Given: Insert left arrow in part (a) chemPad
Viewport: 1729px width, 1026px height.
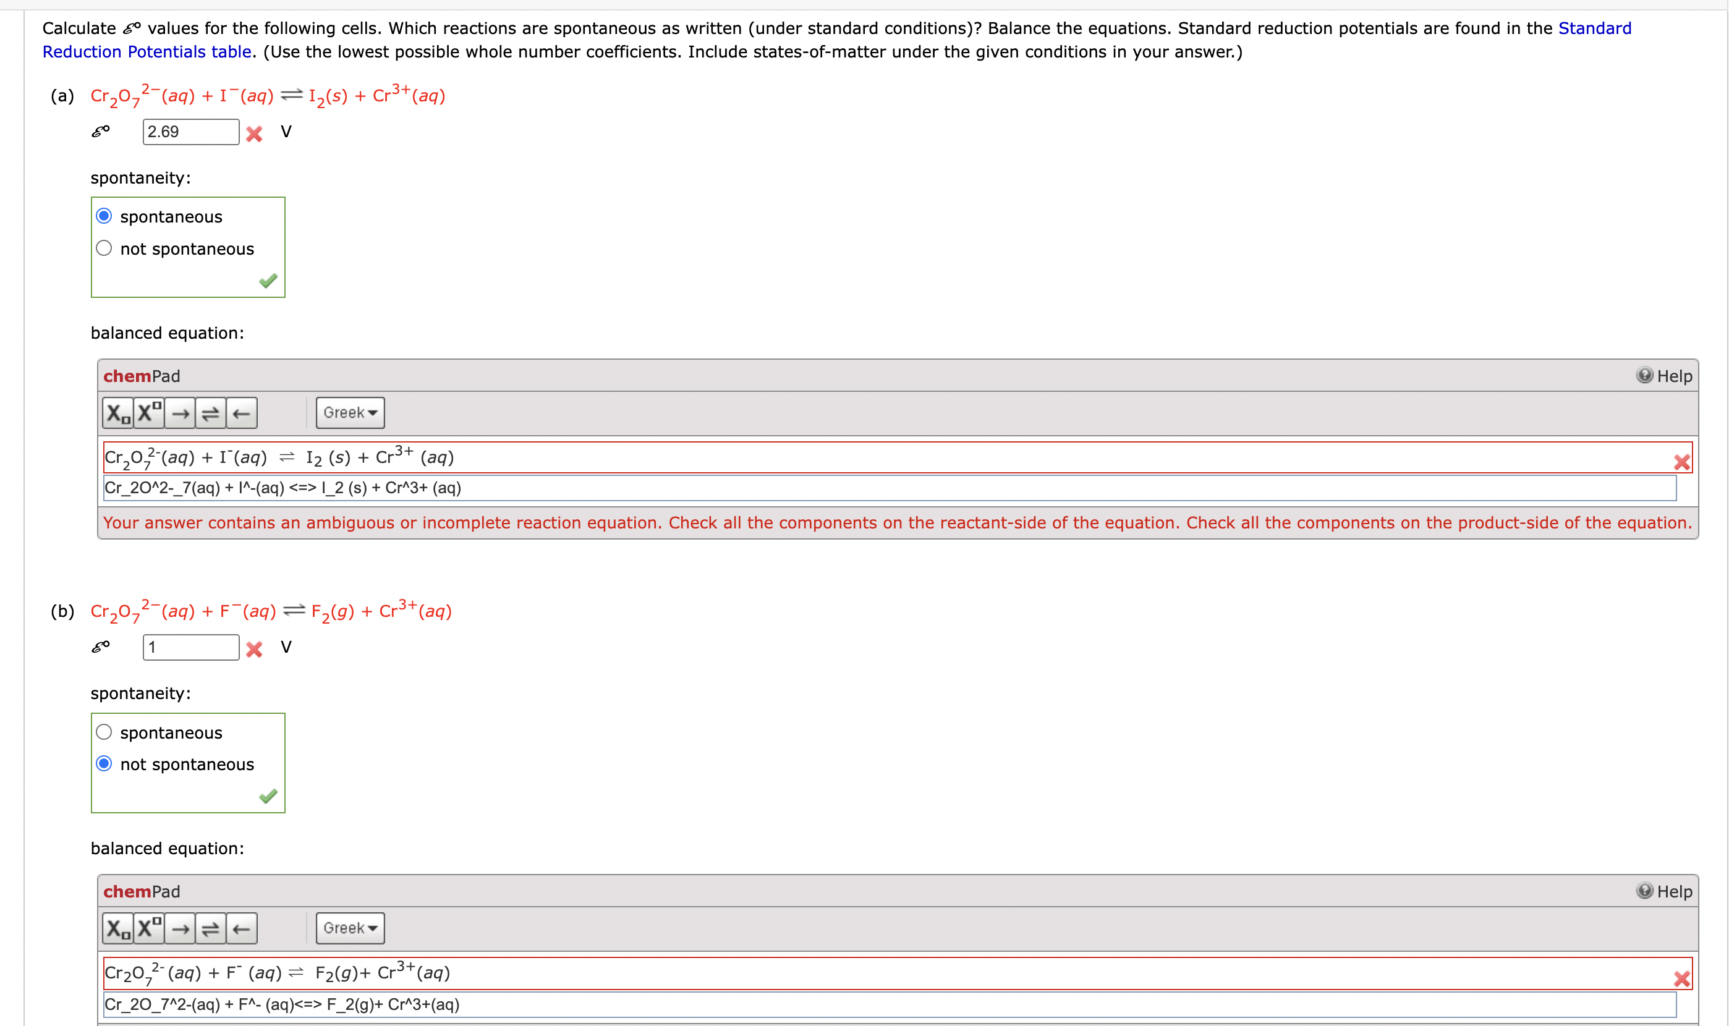Looking at the screenshot, I should (x=241, y=413).
